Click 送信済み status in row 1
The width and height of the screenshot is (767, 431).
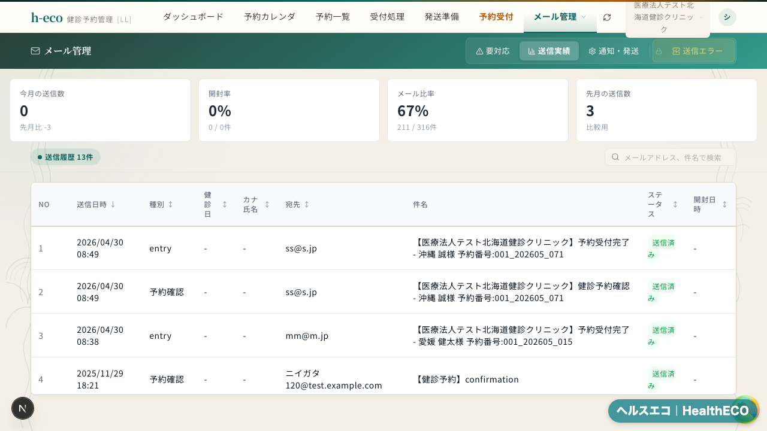click(662, 248)
